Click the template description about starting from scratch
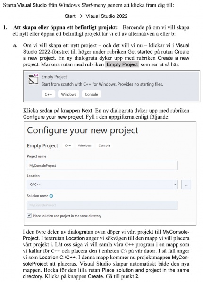This screenshot has width=203, height=282. (x=102, y=84)
